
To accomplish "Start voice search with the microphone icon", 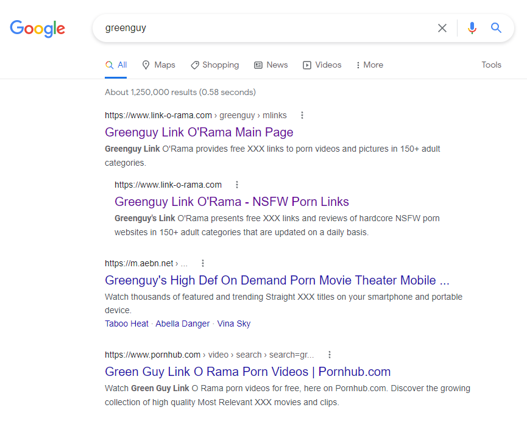I will click(472, 28).
